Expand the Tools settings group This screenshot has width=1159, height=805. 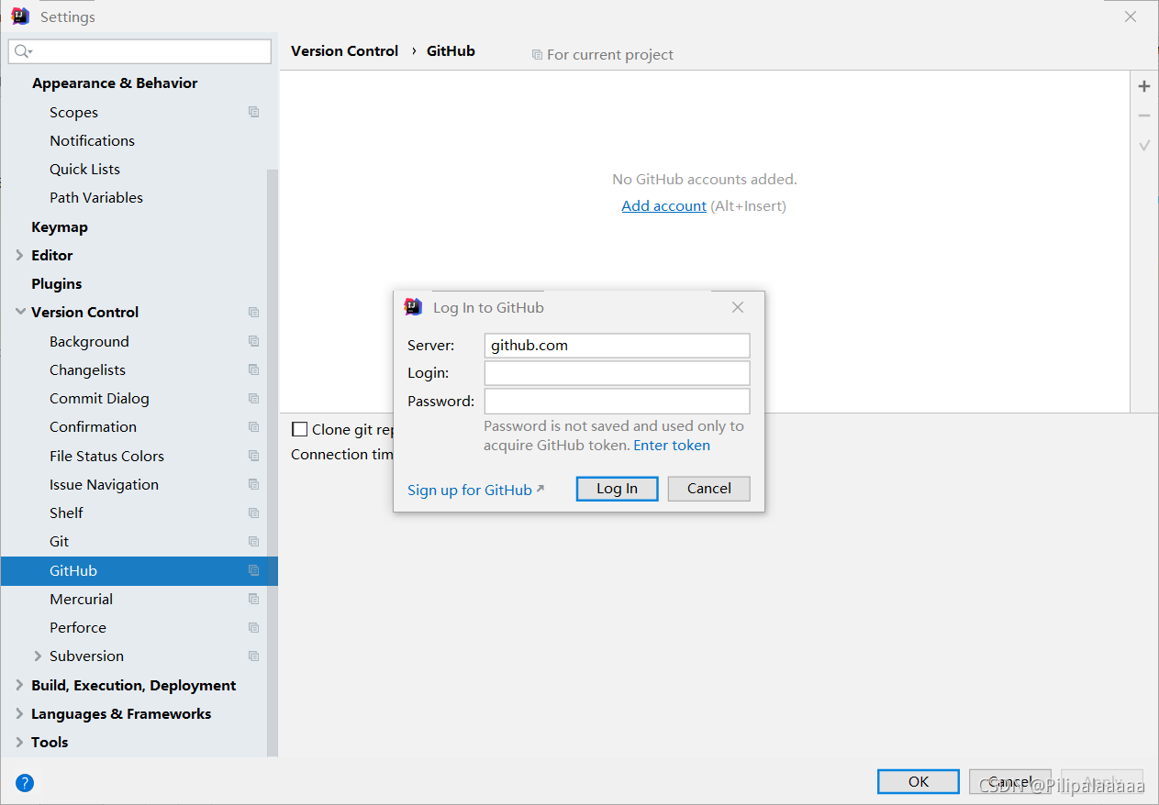pos(20,742)
